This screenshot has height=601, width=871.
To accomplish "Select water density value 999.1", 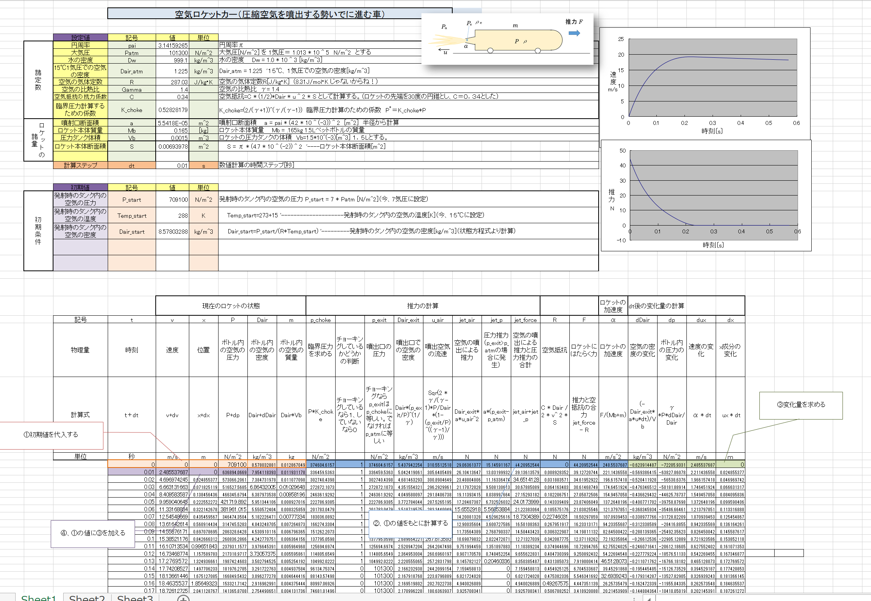I will tap(172, 60).
